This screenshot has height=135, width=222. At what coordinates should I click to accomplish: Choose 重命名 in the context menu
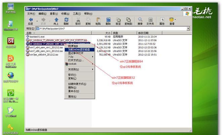pyautogui.click(x=79, y=91)
